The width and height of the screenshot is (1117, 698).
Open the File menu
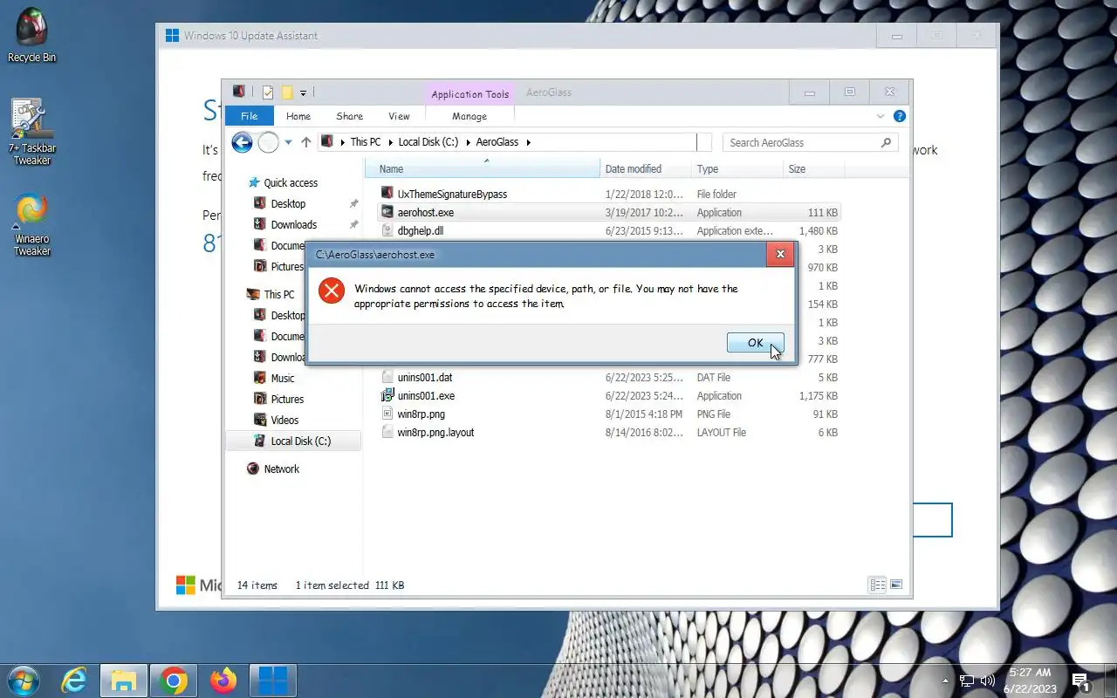pyautogui.click(x=249, y=116)
